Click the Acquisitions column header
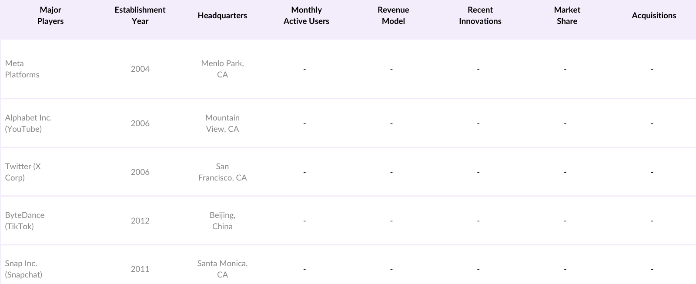The width and height of the screenshot is (696, 284). 654,16
